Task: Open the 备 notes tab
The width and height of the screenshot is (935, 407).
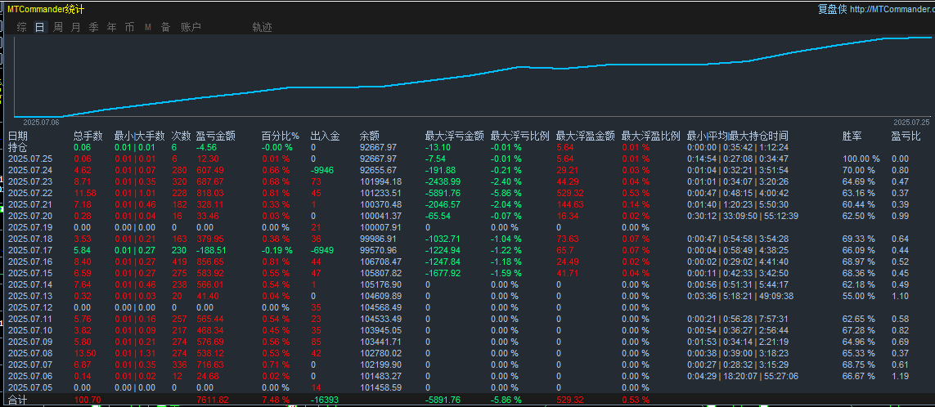Action: click(x=165, y=27)
